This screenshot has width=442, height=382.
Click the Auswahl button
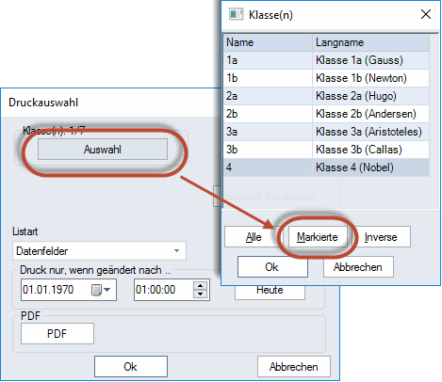(103, 150)
